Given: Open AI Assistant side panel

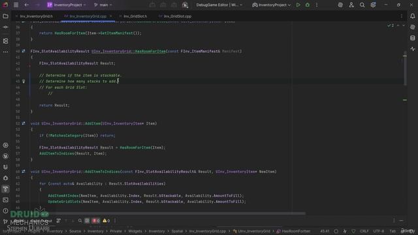Looking at the screenshot, I should point(413,27).
